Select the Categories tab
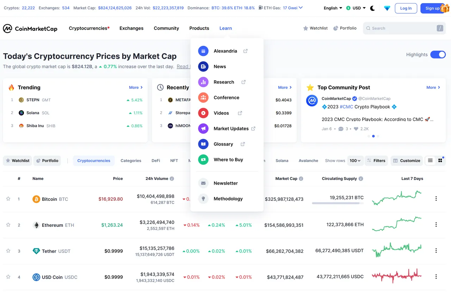Image resolution: width=451 pixels, height=292 pixels. pos(131,161)
